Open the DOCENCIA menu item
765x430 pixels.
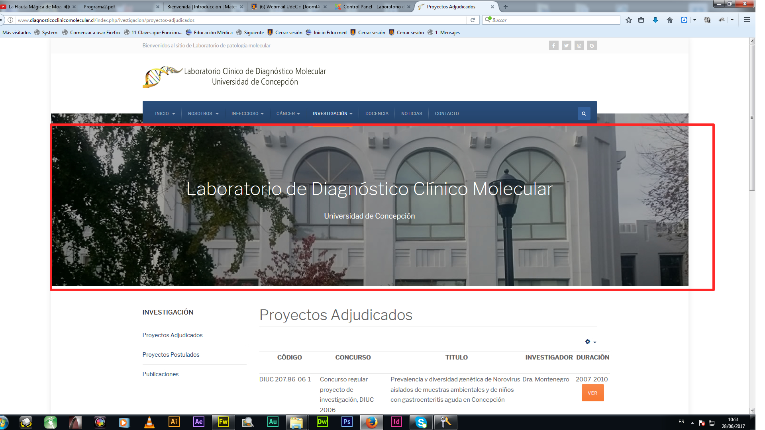click(x=377, y=113)
